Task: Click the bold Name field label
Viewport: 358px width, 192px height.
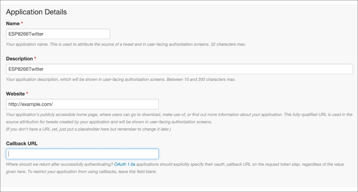Action: point(13,24)
